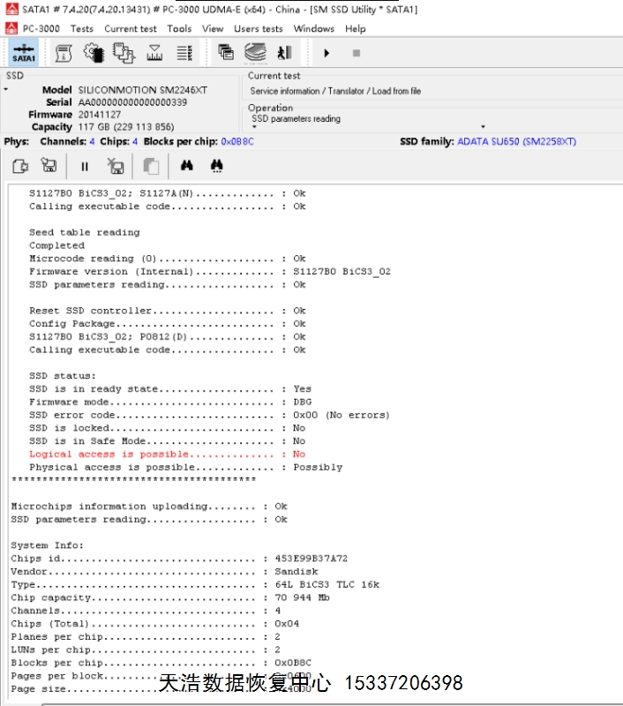Click the exit utility running-figure icon

(284, 53)
